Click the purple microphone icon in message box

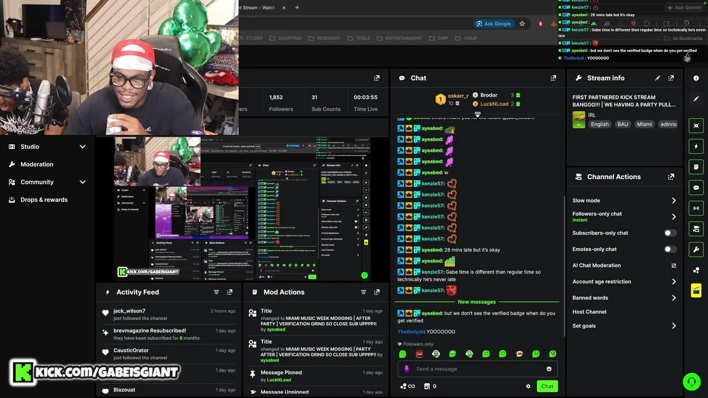click(407, 369)
